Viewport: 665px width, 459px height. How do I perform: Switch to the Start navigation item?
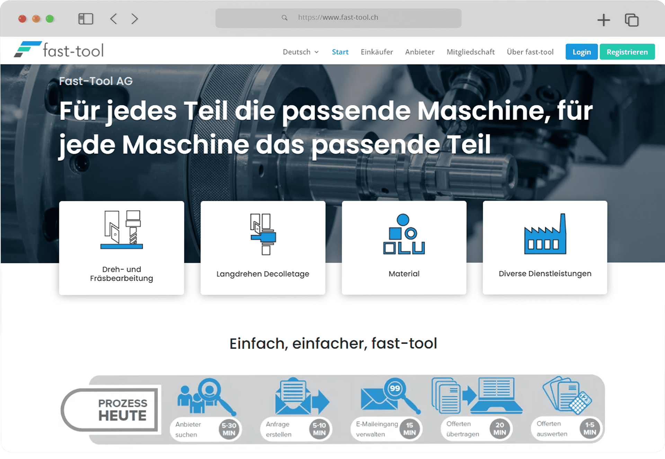click(340, 52)
